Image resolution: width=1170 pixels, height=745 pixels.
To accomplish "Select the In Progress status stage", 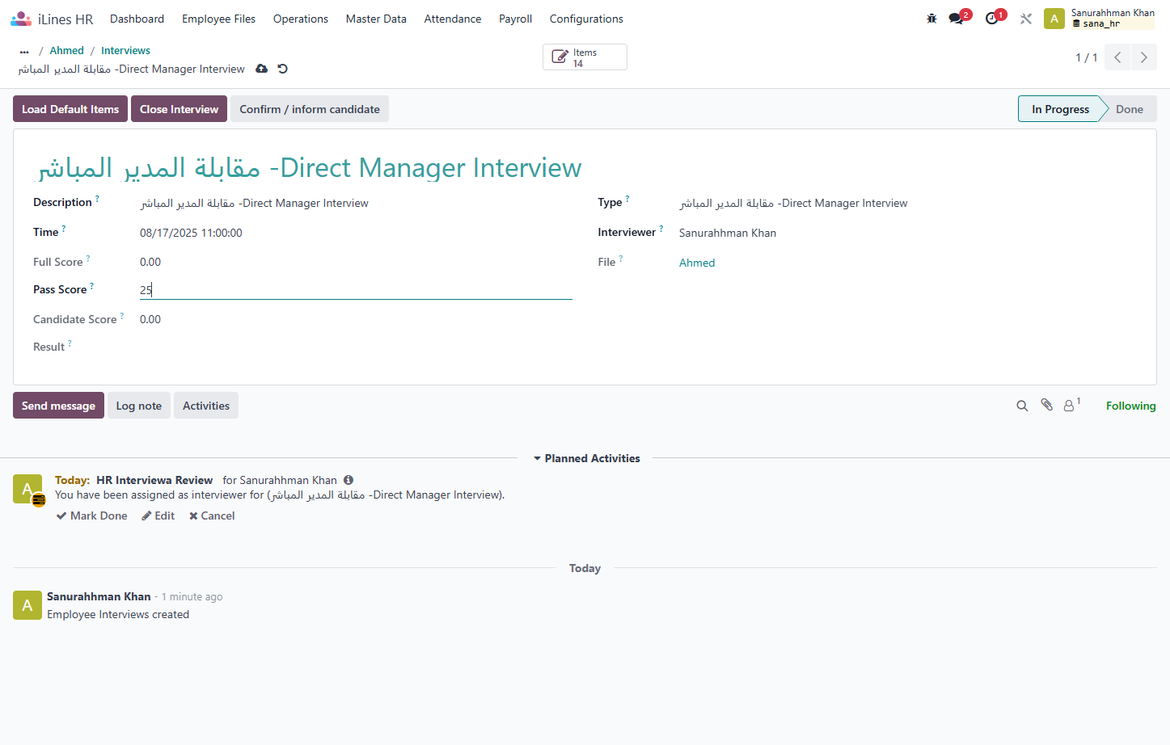I will (1060, 109).
